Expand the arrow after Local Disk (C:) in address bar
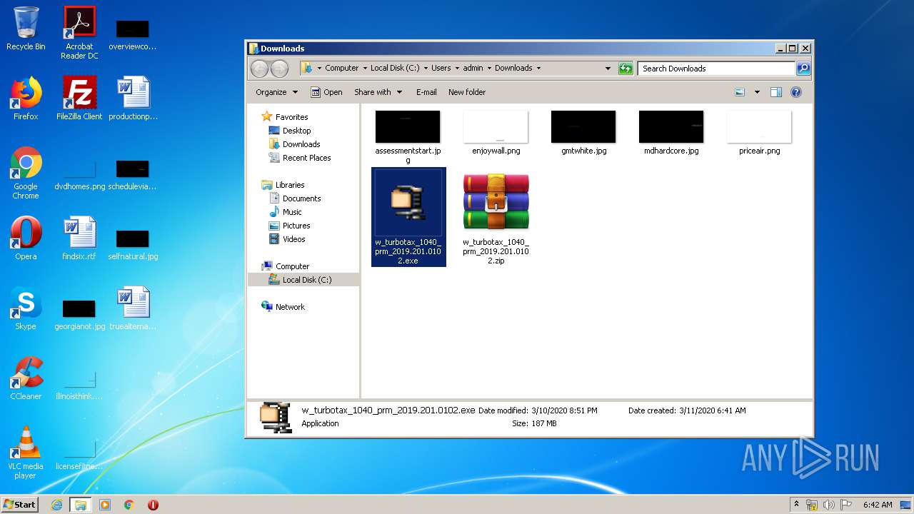The height and width of the screenshot is (514, 914). tap(425, 69)
